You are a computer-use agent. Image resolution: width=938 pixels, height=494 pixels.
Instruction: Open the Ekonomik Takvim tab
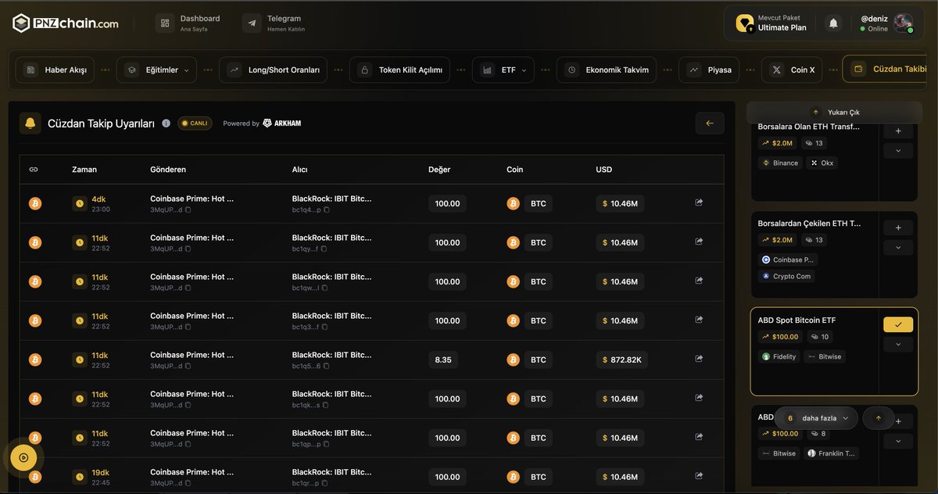[x=607, y=70]
